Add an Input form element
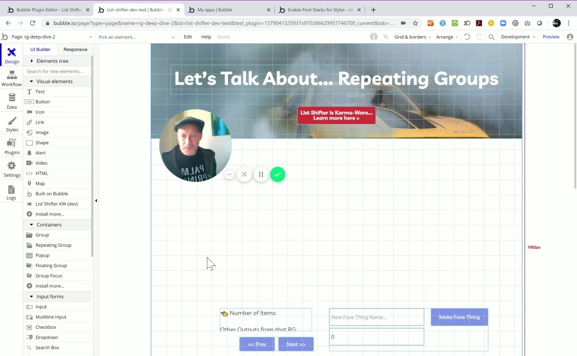This screenshot has height=356, width=577. coord(57,307)
